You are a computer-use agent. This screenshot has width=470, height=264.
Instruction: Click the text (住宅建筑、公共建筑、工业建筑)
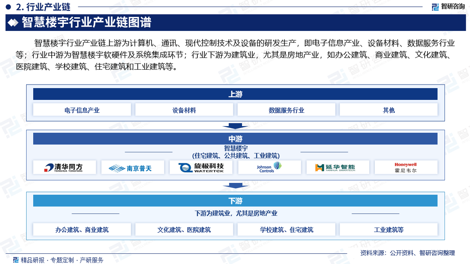click(236, 156)
